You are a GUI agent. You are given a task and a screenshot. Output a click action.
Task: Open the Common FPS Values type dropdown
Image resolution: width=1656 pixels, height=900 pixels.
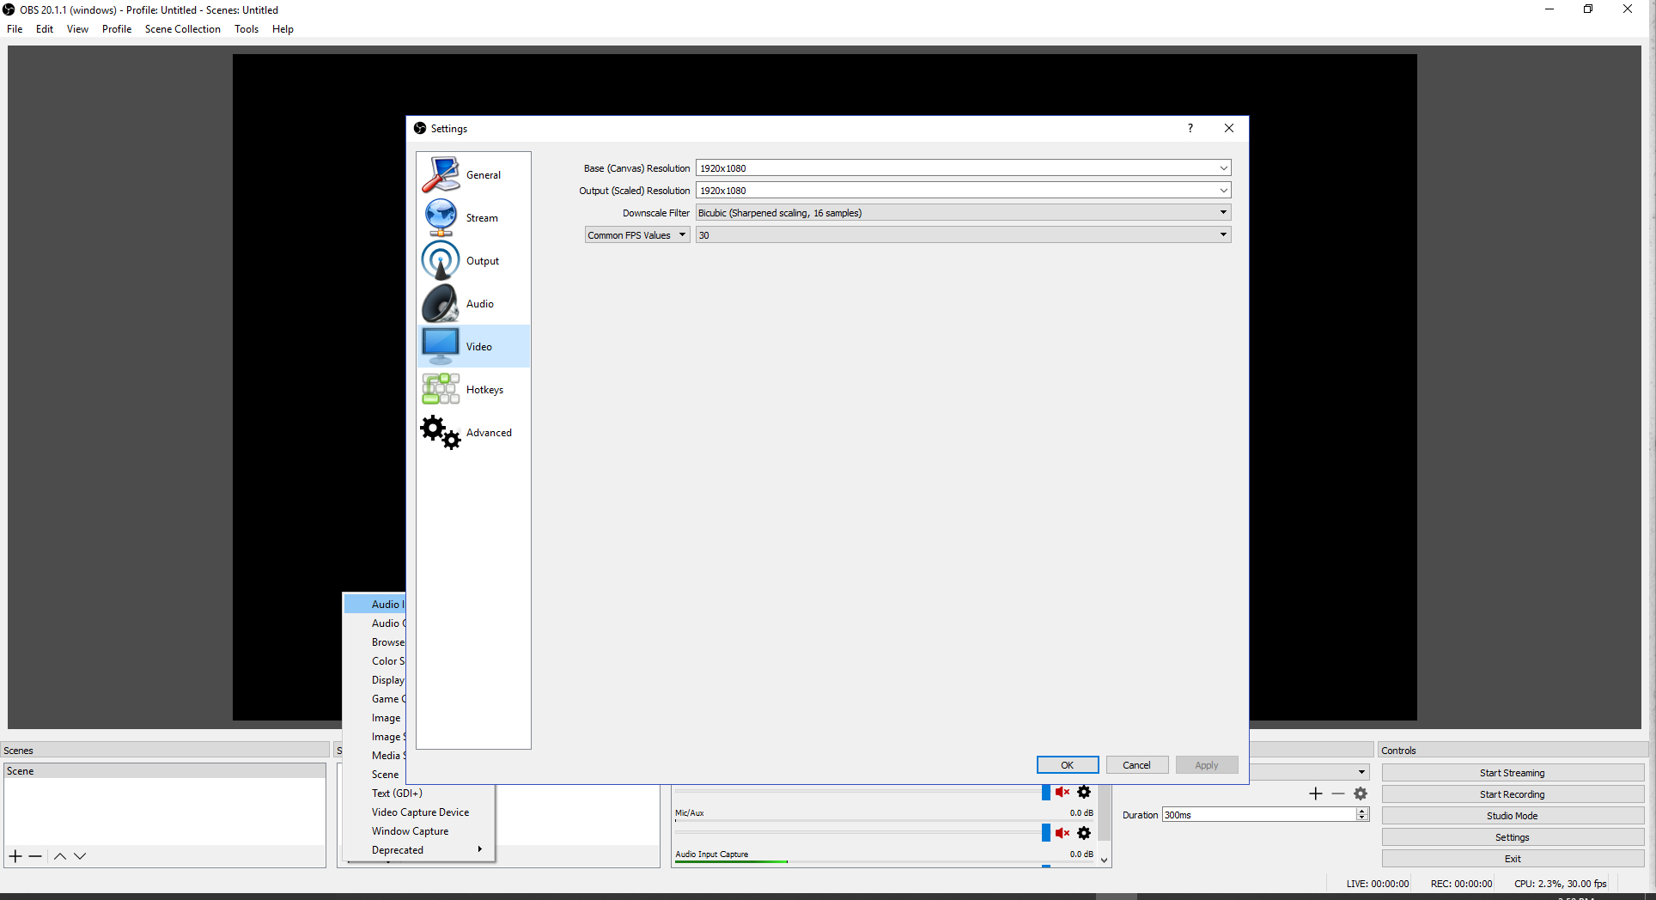(x=637, y=235)
